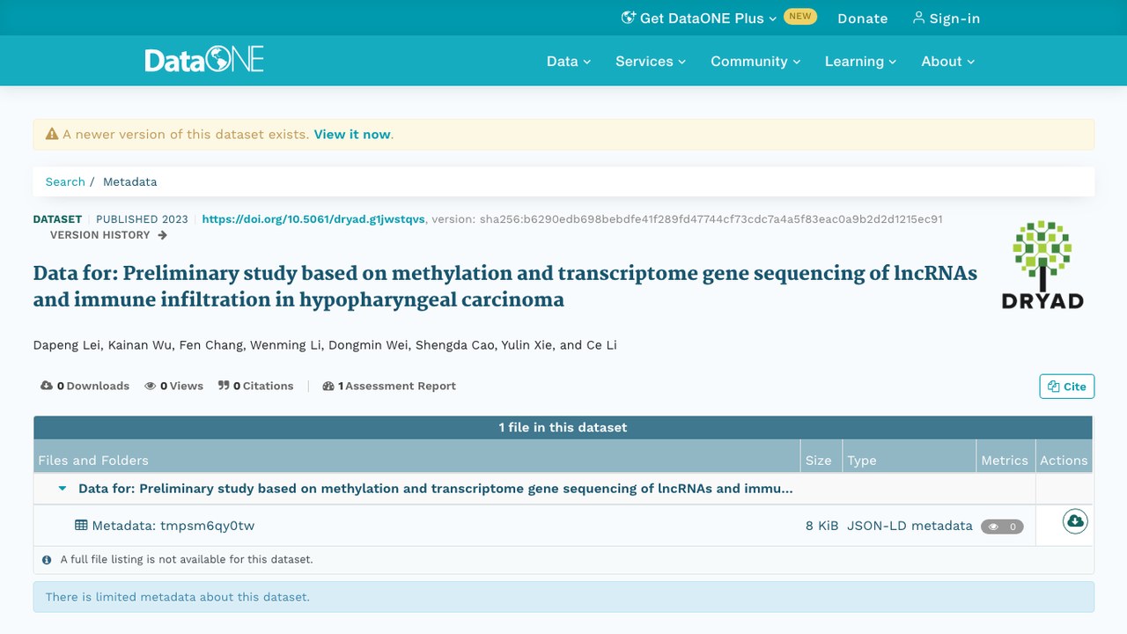Click the 8 KiB size value
Screen dimensions: 1127x634
822,526
